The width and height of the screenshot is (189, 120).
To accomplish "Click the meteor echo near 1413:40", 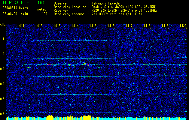I will pyautogui.click(x=71, y=65).
